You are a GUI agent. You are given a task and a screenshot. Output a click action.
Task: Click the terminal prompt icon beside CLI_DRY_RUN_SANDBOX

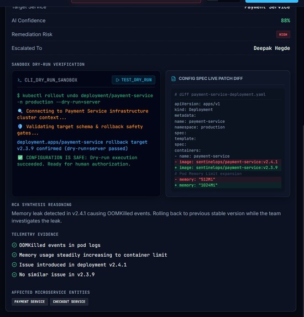tap(19, 80)
